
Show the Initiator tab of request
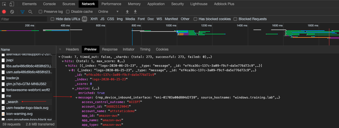pos(128,49)
